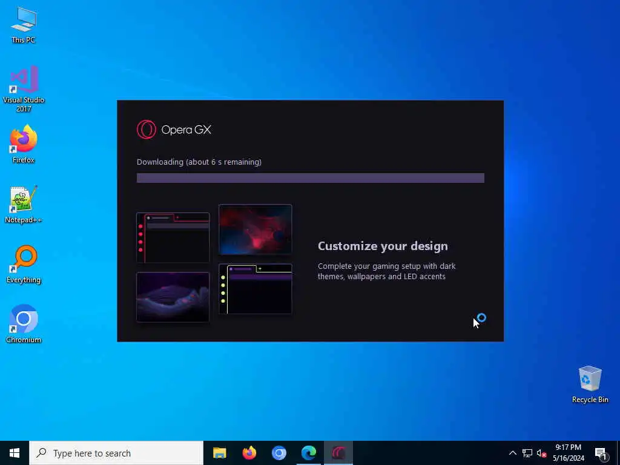Click the Type here to search box
Viewport: 620px width, 465px height.
pos(116,453)
